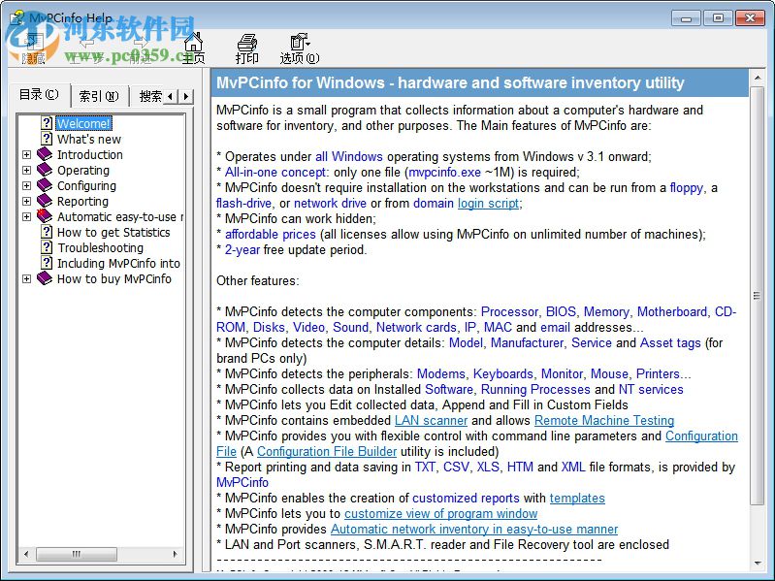Image resolution: width=775 pixels, height=581 pixels.
Task: Switch to the 搜索 (Search) tab
Action: point(150,96)
